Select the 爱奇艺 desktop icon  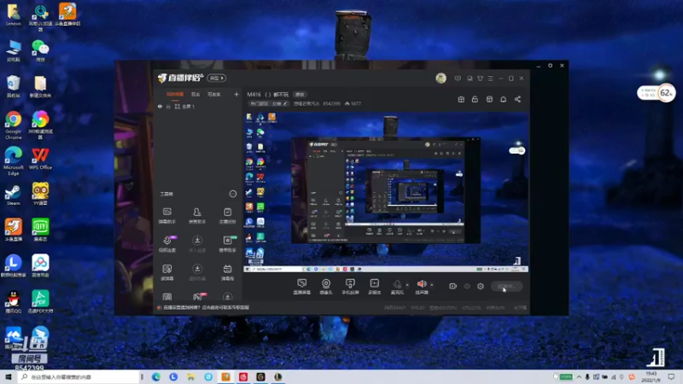coord(40,230)
